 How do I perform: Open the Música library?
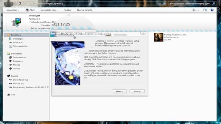(17, 65)
